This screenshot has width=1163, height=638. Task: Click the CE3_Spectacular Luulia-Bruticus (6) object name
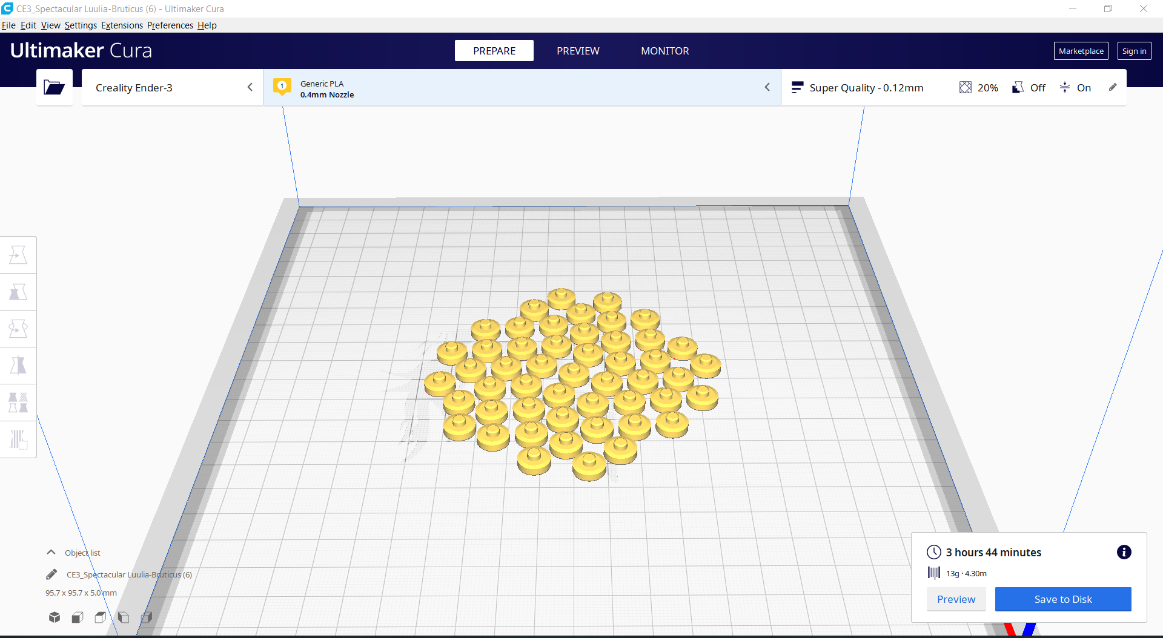(x=129, y=574)
